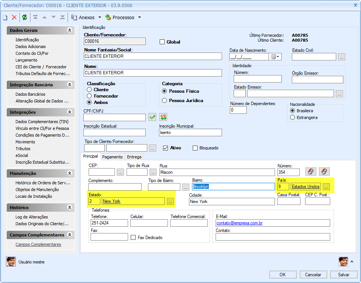
Task: Open Estado Civil lookup ellipsis button
Action: [342, 57]
